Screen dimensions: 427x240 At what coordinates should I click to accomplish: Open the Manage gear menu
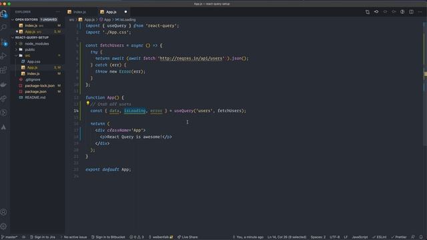[x=3, y=226]
